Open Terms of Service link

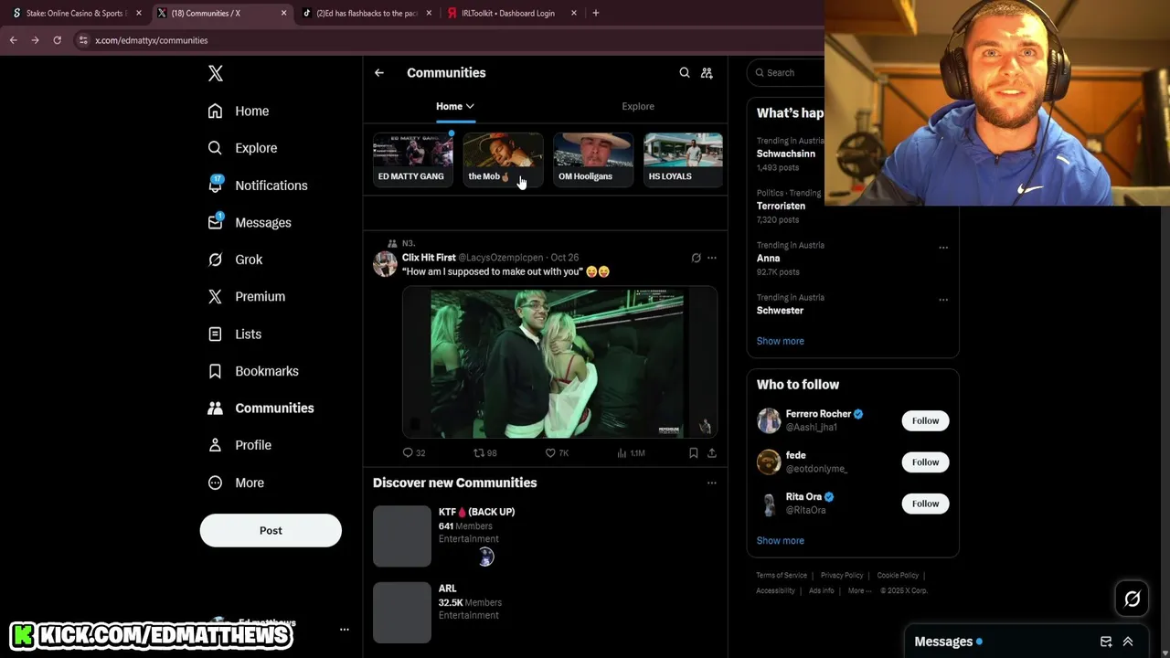[781, 576]
